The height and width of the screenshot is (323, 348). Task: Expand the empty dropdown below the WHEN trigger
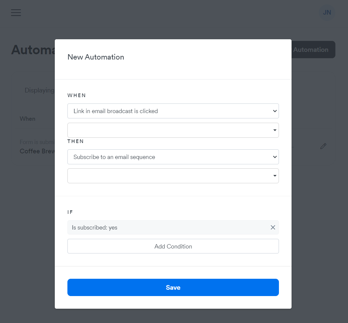[173, 130]
